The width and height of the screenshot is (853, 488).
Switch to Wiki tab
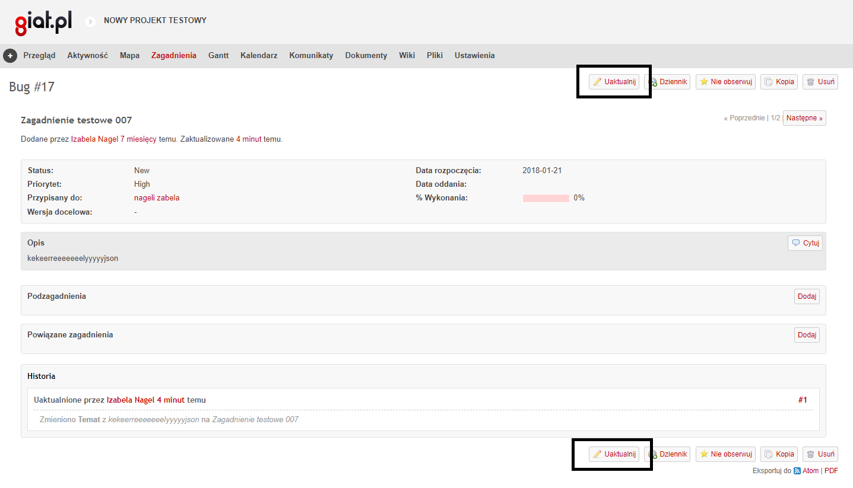coord(407,55)
